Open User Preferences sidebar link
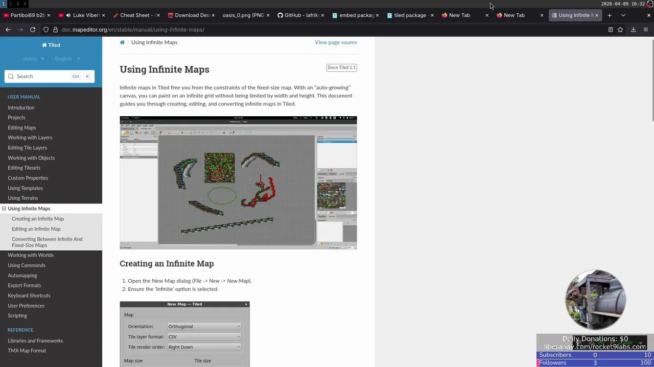The height and width of the screenshot is (367, 654). pyautogui.click(x=26, y=306)
